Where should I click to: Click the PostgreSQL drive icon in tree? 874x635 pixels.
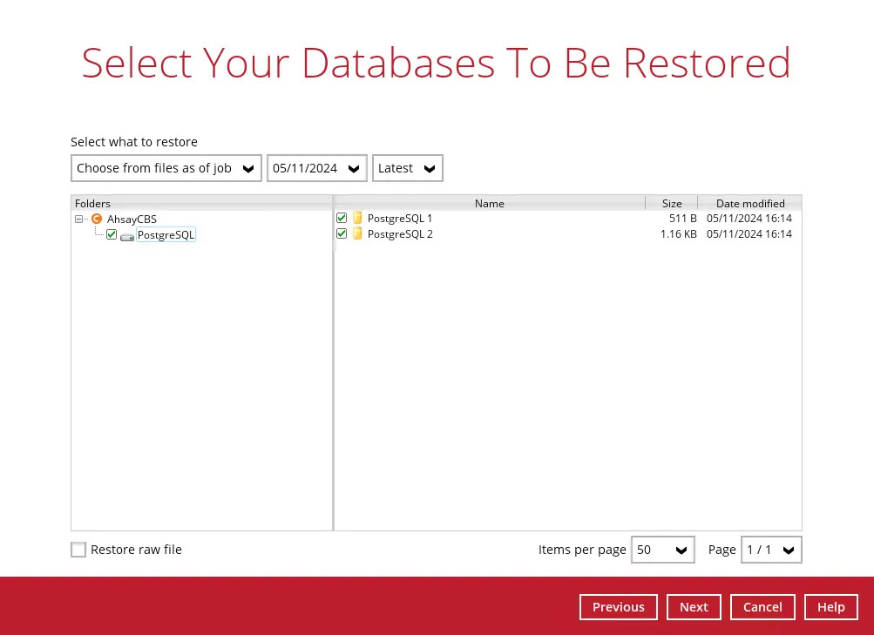(x=127, y=236)
